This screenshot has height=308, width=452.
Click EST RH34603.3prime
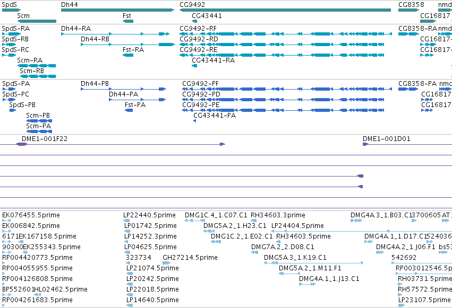click(x=278, y=215)
